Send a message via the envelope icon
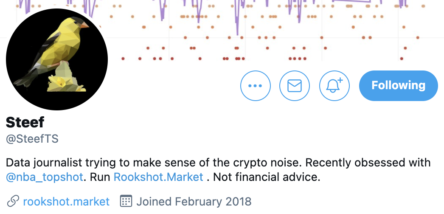Screen dimensions: 444x214 click(x=294, y=85)
